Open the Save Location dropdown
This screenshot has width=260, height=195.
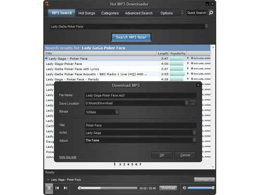pos(186,103)
